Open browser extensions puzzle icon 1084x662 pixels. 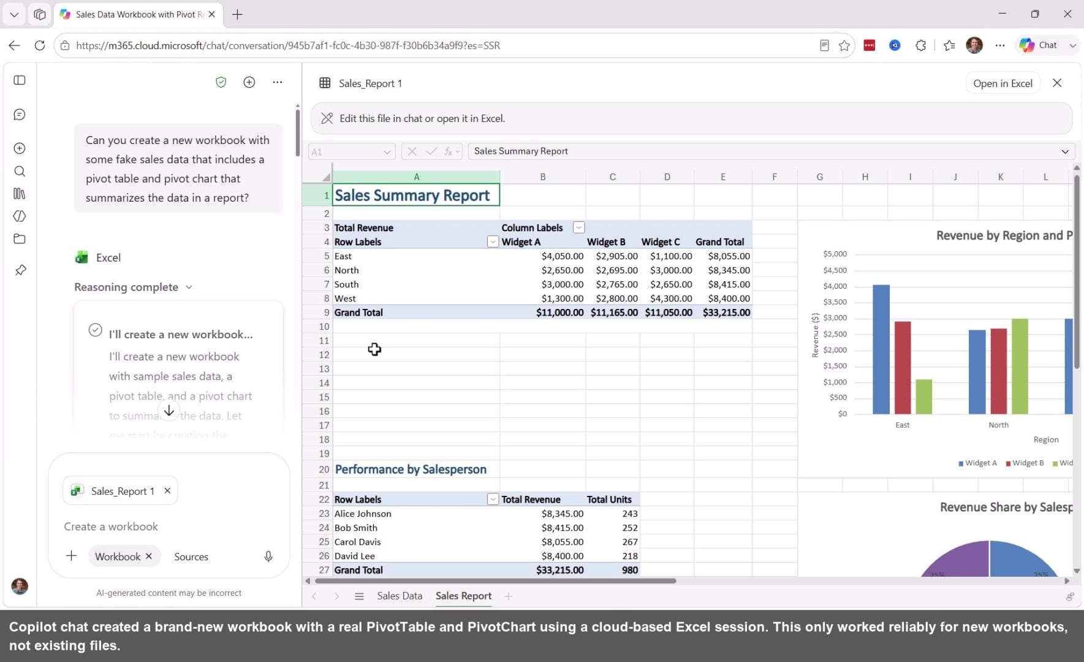[x=920, y=45]
